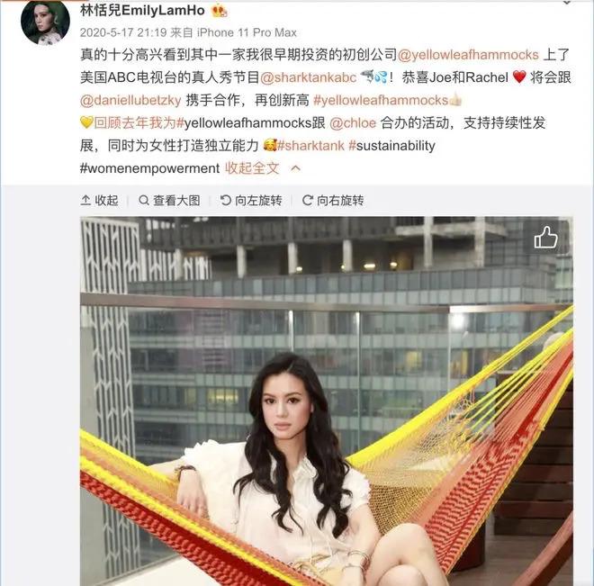Click the username 林恬兒EmilyLamHo
Image resolution: width=594 pixels, height=586 pixels.
(x=142, y=10)
